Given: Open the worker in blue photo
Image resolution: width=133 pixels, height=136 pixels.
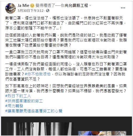Looking at the screenshot, I should coord(102,133).
